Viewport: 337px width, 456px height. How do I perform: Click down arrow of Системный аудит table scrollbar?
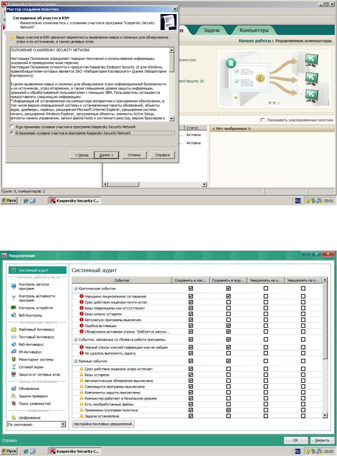pos(325,416)
